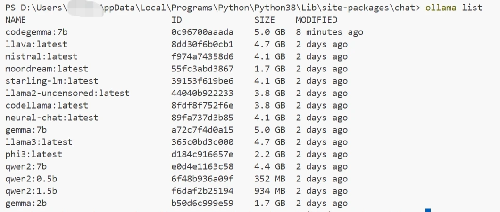Click the MODIFIED column header
This screenshot has height=212, width=500.
coord(316,20)
